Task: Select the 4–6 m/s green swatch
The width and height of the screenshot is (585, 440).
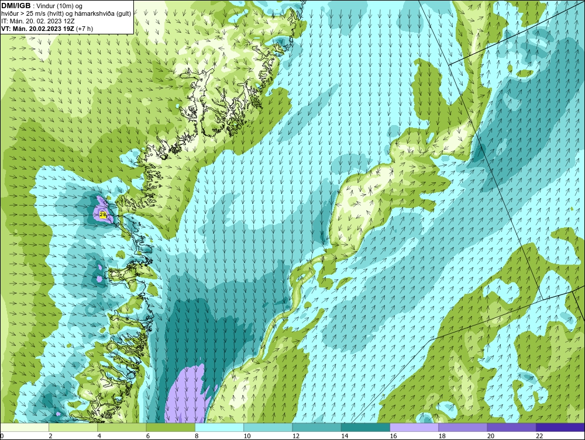Action: click(x=122, y=427)
